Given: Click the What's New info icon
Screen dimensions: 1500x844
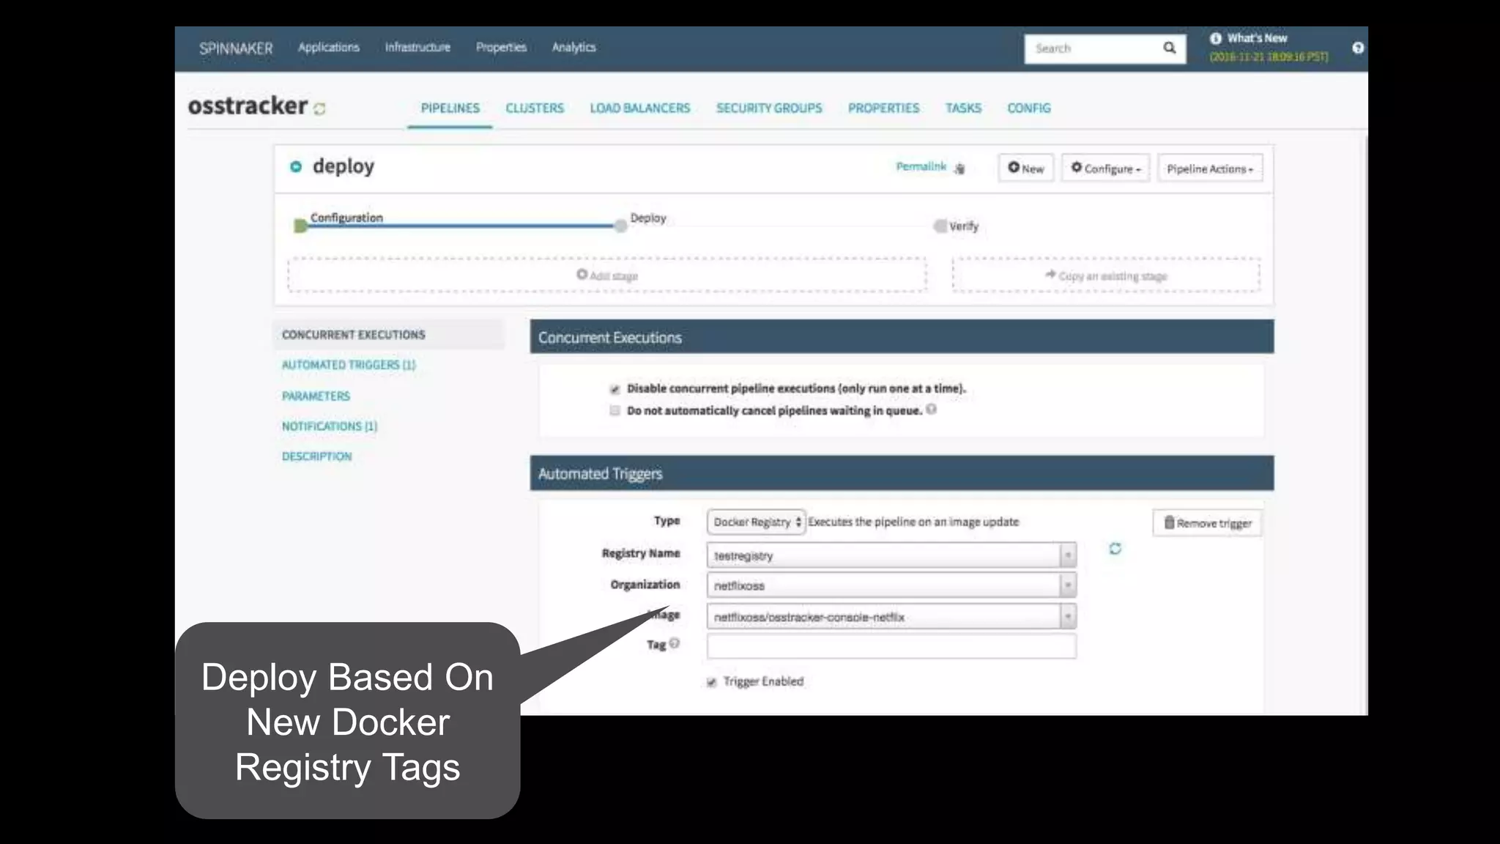Looking at the screenshot, I should click(x=1216, y=38).
